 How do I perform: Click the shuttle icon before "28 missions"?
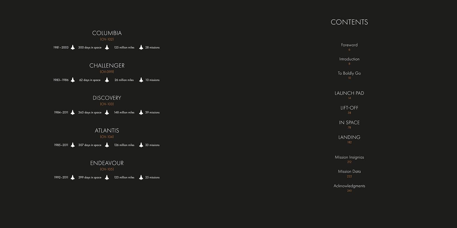tap(141, 47)
